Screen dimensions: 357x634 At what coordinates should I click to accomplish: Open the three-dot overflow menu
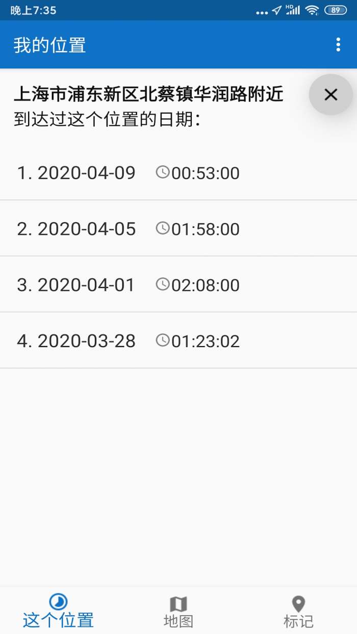pos(338,45)
